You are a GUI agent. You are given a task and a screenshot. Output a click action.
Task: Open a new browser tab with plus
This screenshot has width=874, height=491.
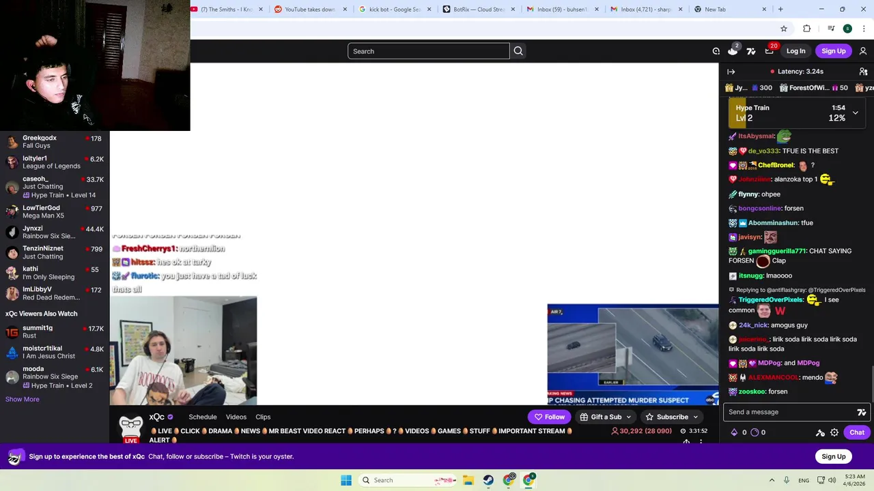point(780,10)
